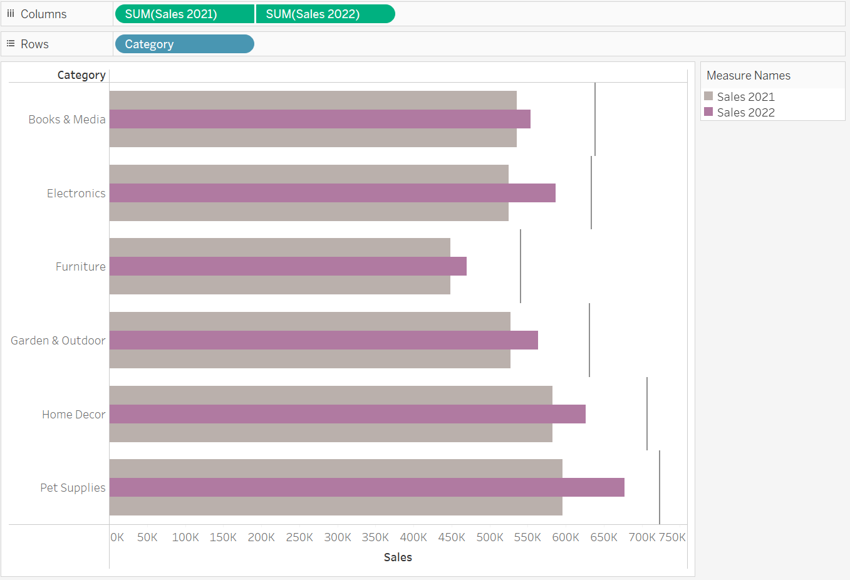
Task: Click the 300K axis tick label
Action: point(338,537)
